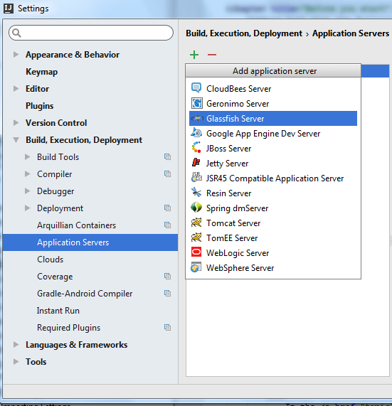392x406 pixels.
Task: Open Clouds settings page
Action: tap(51, 260)
